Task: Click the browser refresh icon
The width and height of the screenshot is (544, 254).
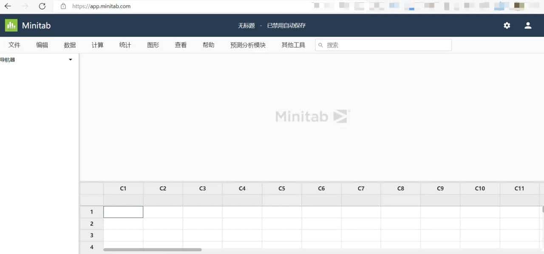Action: point(42,6)
